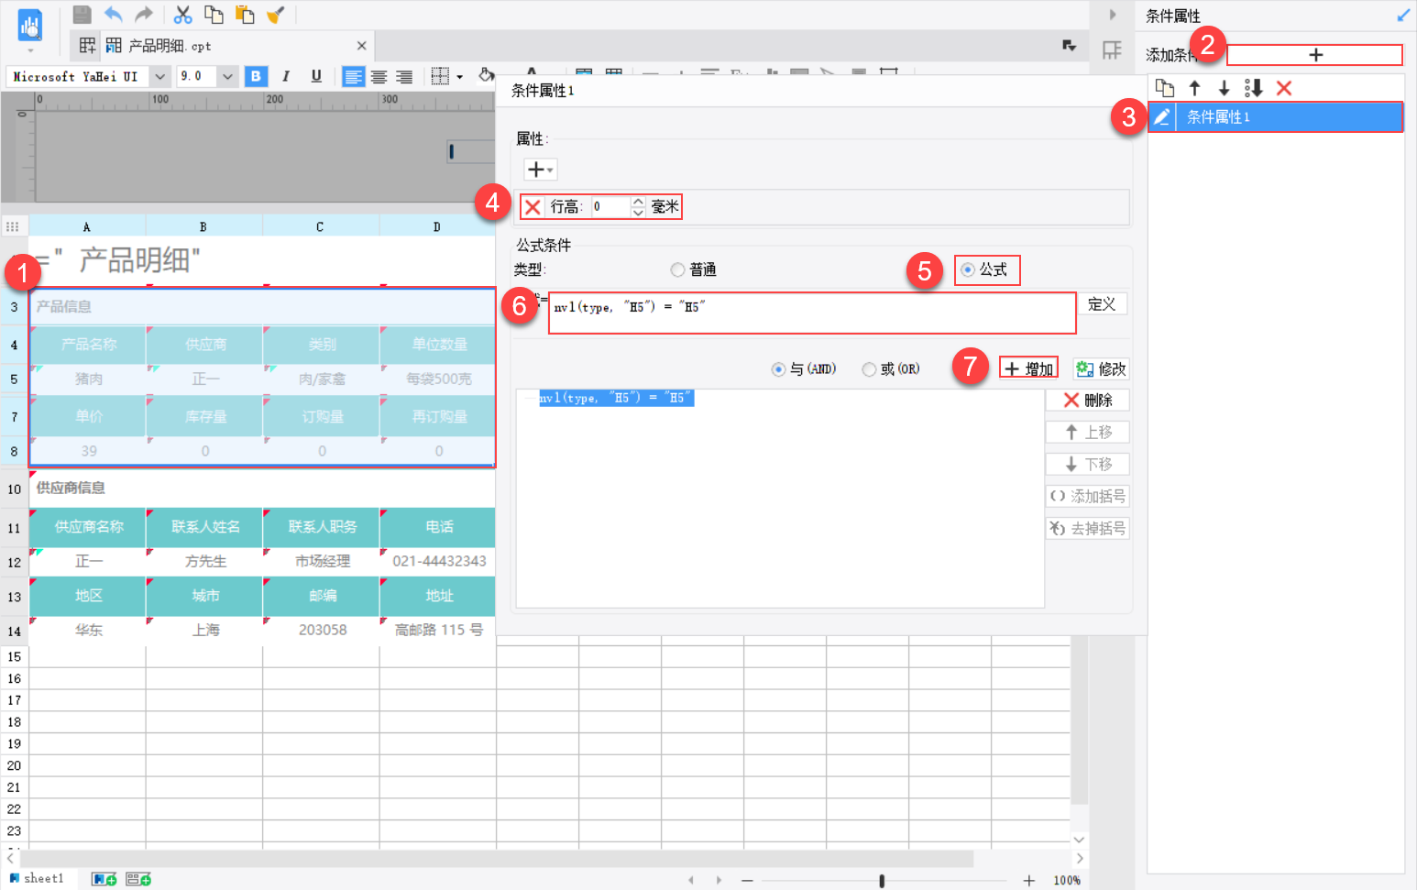Delete the selected condition with red X

click(x=1284, y=88)
